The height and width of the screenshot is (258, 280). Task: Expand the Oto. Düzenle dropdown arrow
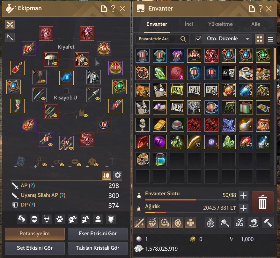[247, 39]
